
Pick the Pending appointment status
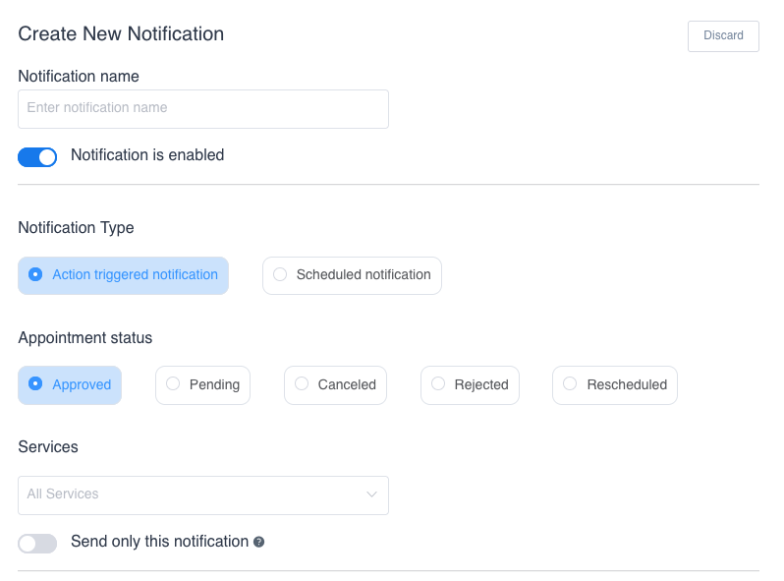pos(202,384)
